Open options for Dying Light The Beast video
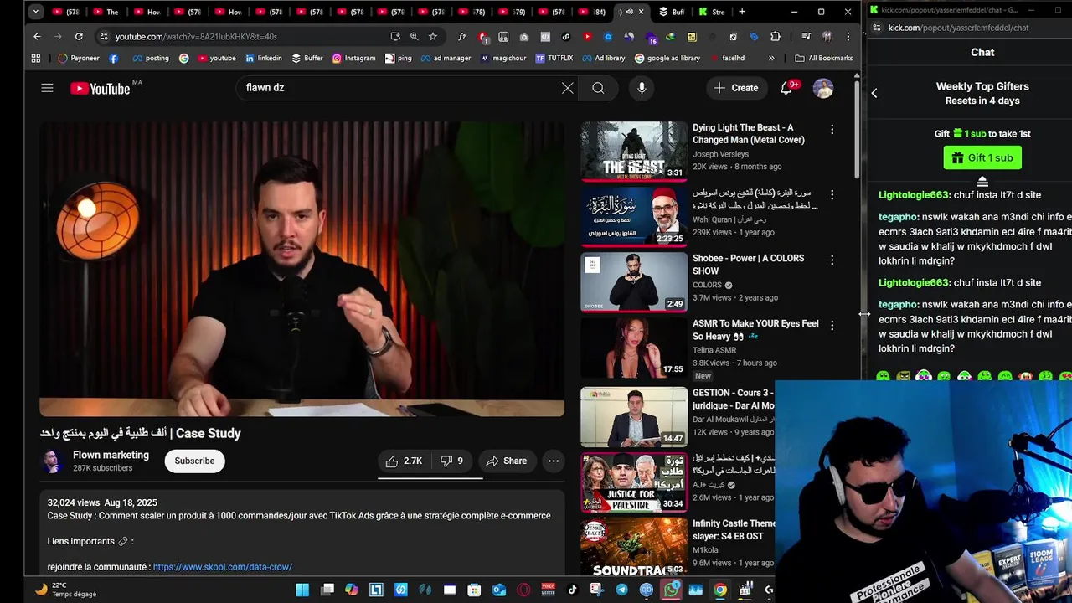The height and width of the screenshot is (603, 1072). (x=832, y=130)
